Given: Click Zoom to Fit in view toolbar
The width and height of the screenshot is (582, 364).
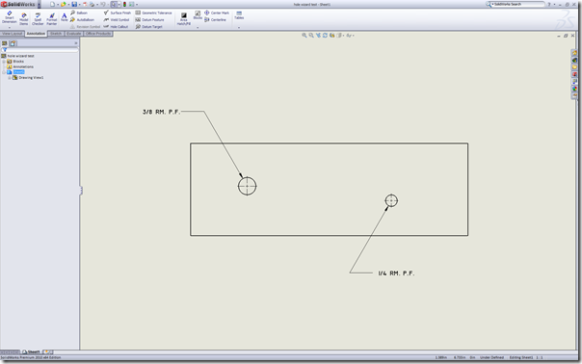Looking at the screenshot, I should point(304,36).
